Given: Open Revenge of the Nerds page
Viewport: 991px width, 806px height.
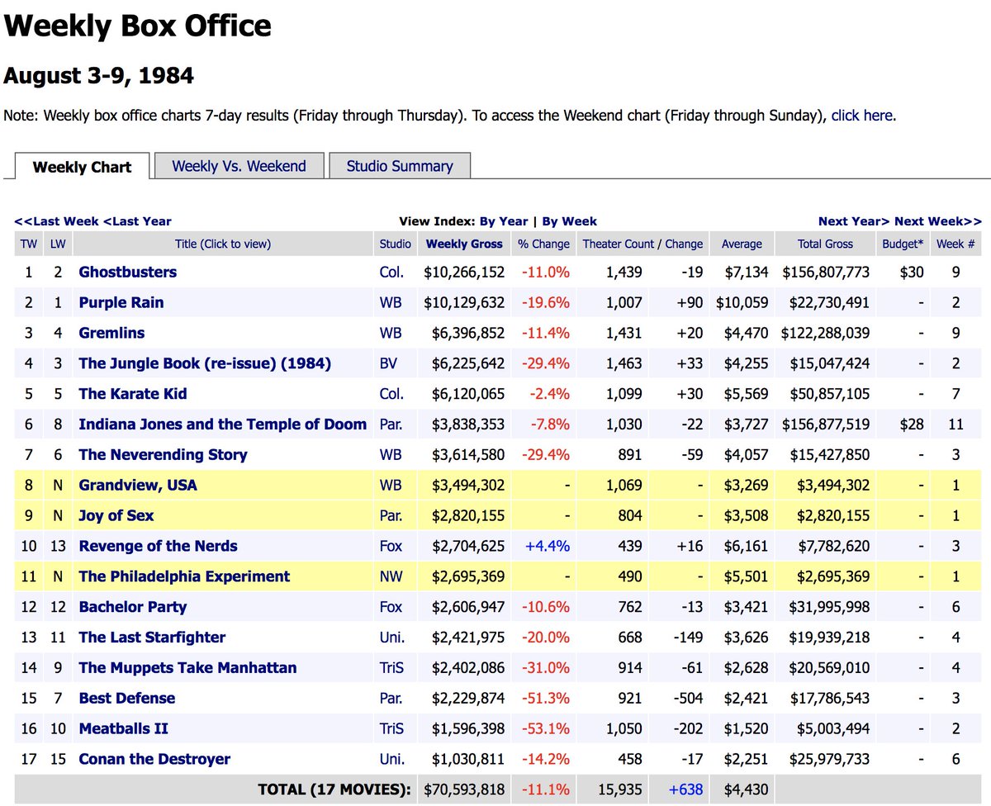Looking at the screenshot, I should pyautogui.click(x=158, y=546).
